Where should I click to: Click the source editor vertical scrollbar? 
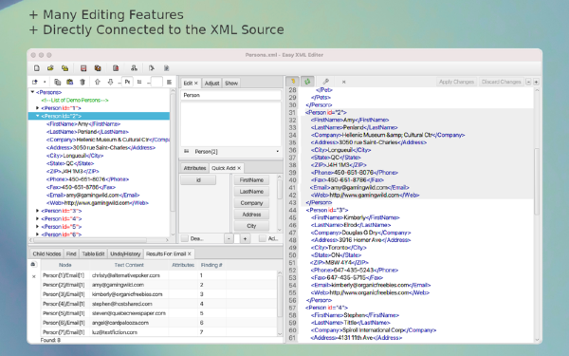(x=537, y=181)
